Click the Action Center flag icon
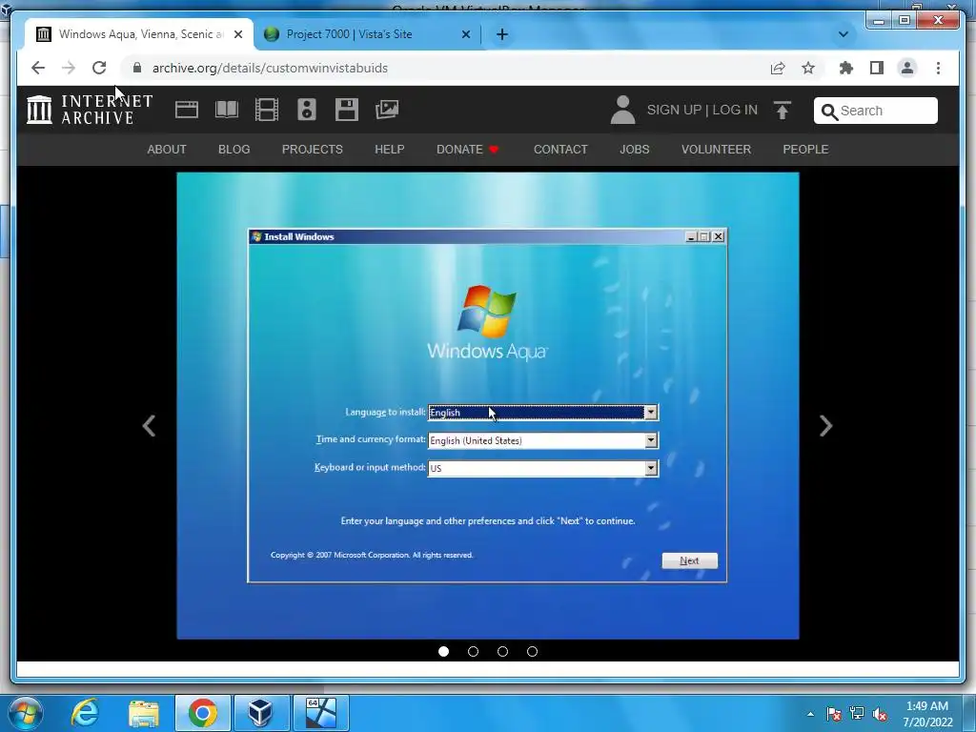 834,713
